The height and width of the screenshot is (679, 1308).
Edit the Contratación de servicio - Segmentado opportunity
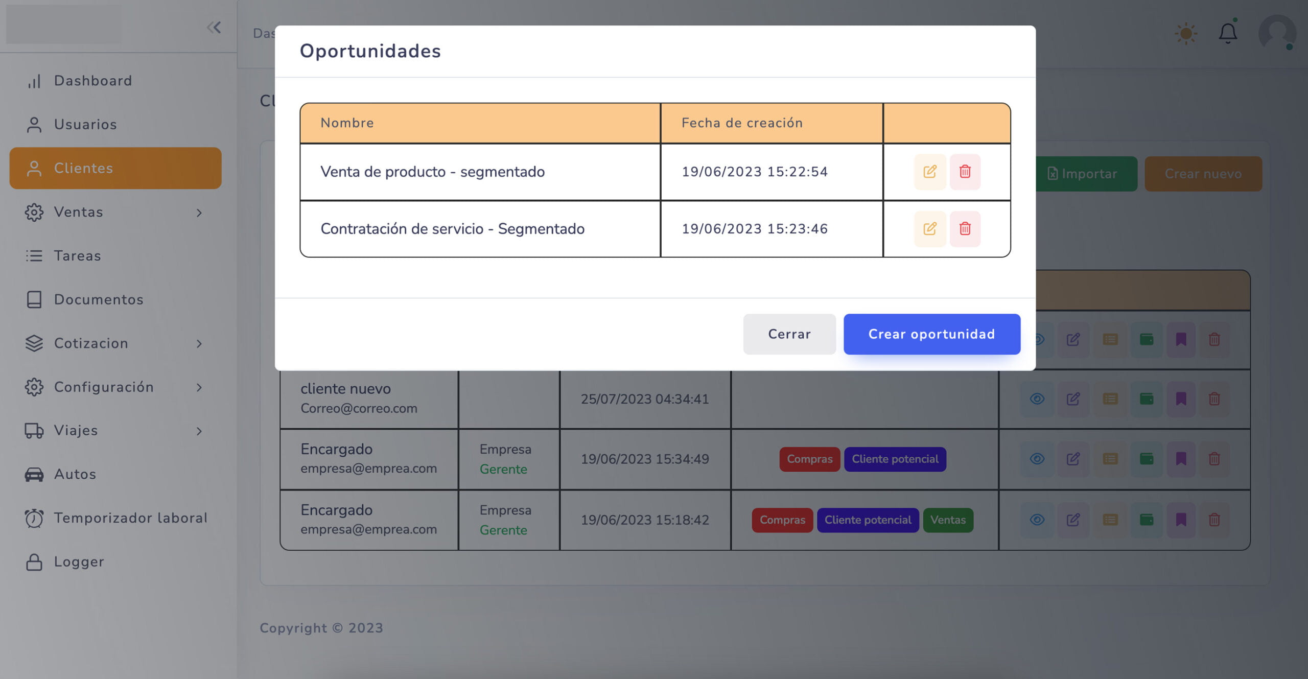click(x=929, y=228)
